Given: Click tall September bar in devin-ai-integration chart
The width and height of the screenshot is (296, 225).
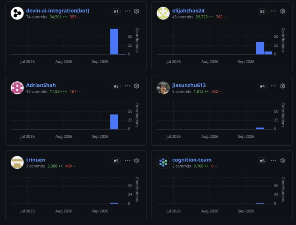Looking at the screenshot, I should coord(114,42).
